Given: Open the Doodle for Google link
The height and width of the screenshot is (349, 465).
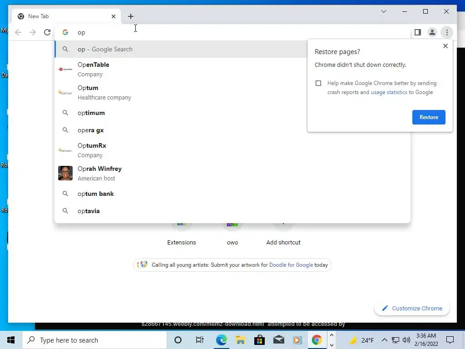Looking at the screenshot, I should click(291, 265).
